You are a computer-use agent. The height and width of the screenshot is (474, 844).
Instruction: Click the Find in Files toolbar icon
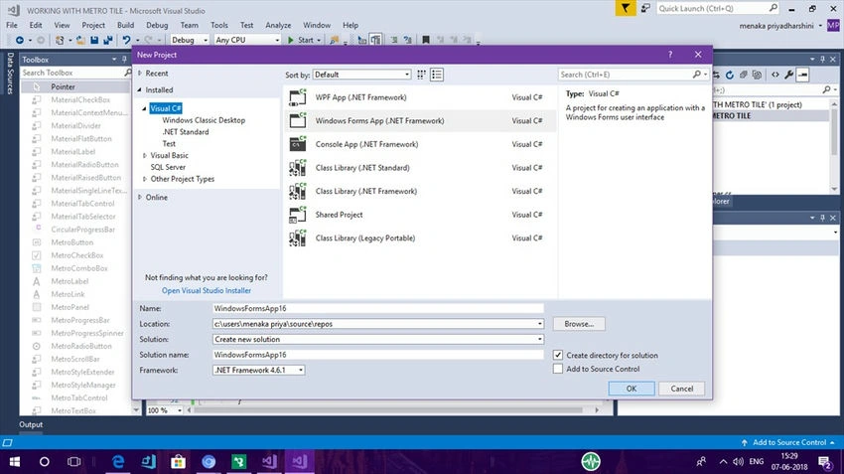tap(335, 40)
